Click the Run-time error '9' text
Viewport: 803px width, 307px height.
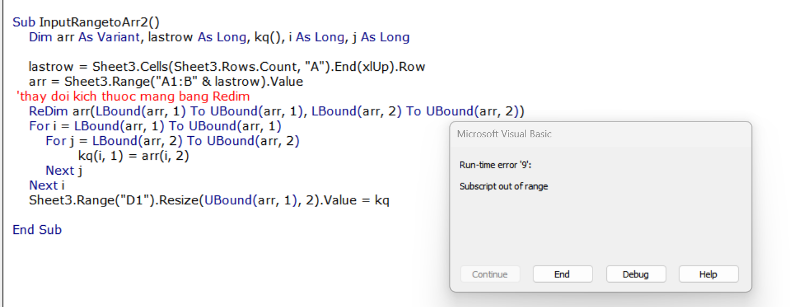pyautogui.click(x=495, y=165)
